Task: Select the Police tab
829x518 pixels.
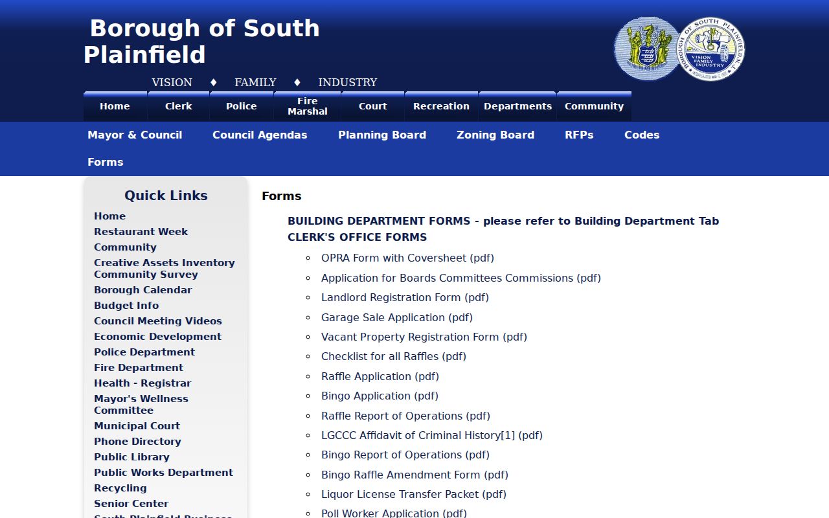Action: [x=242, y=106]
